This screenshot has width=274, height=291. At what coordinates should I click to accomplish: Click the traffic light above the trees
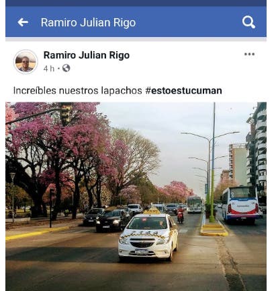coord(66,114)
